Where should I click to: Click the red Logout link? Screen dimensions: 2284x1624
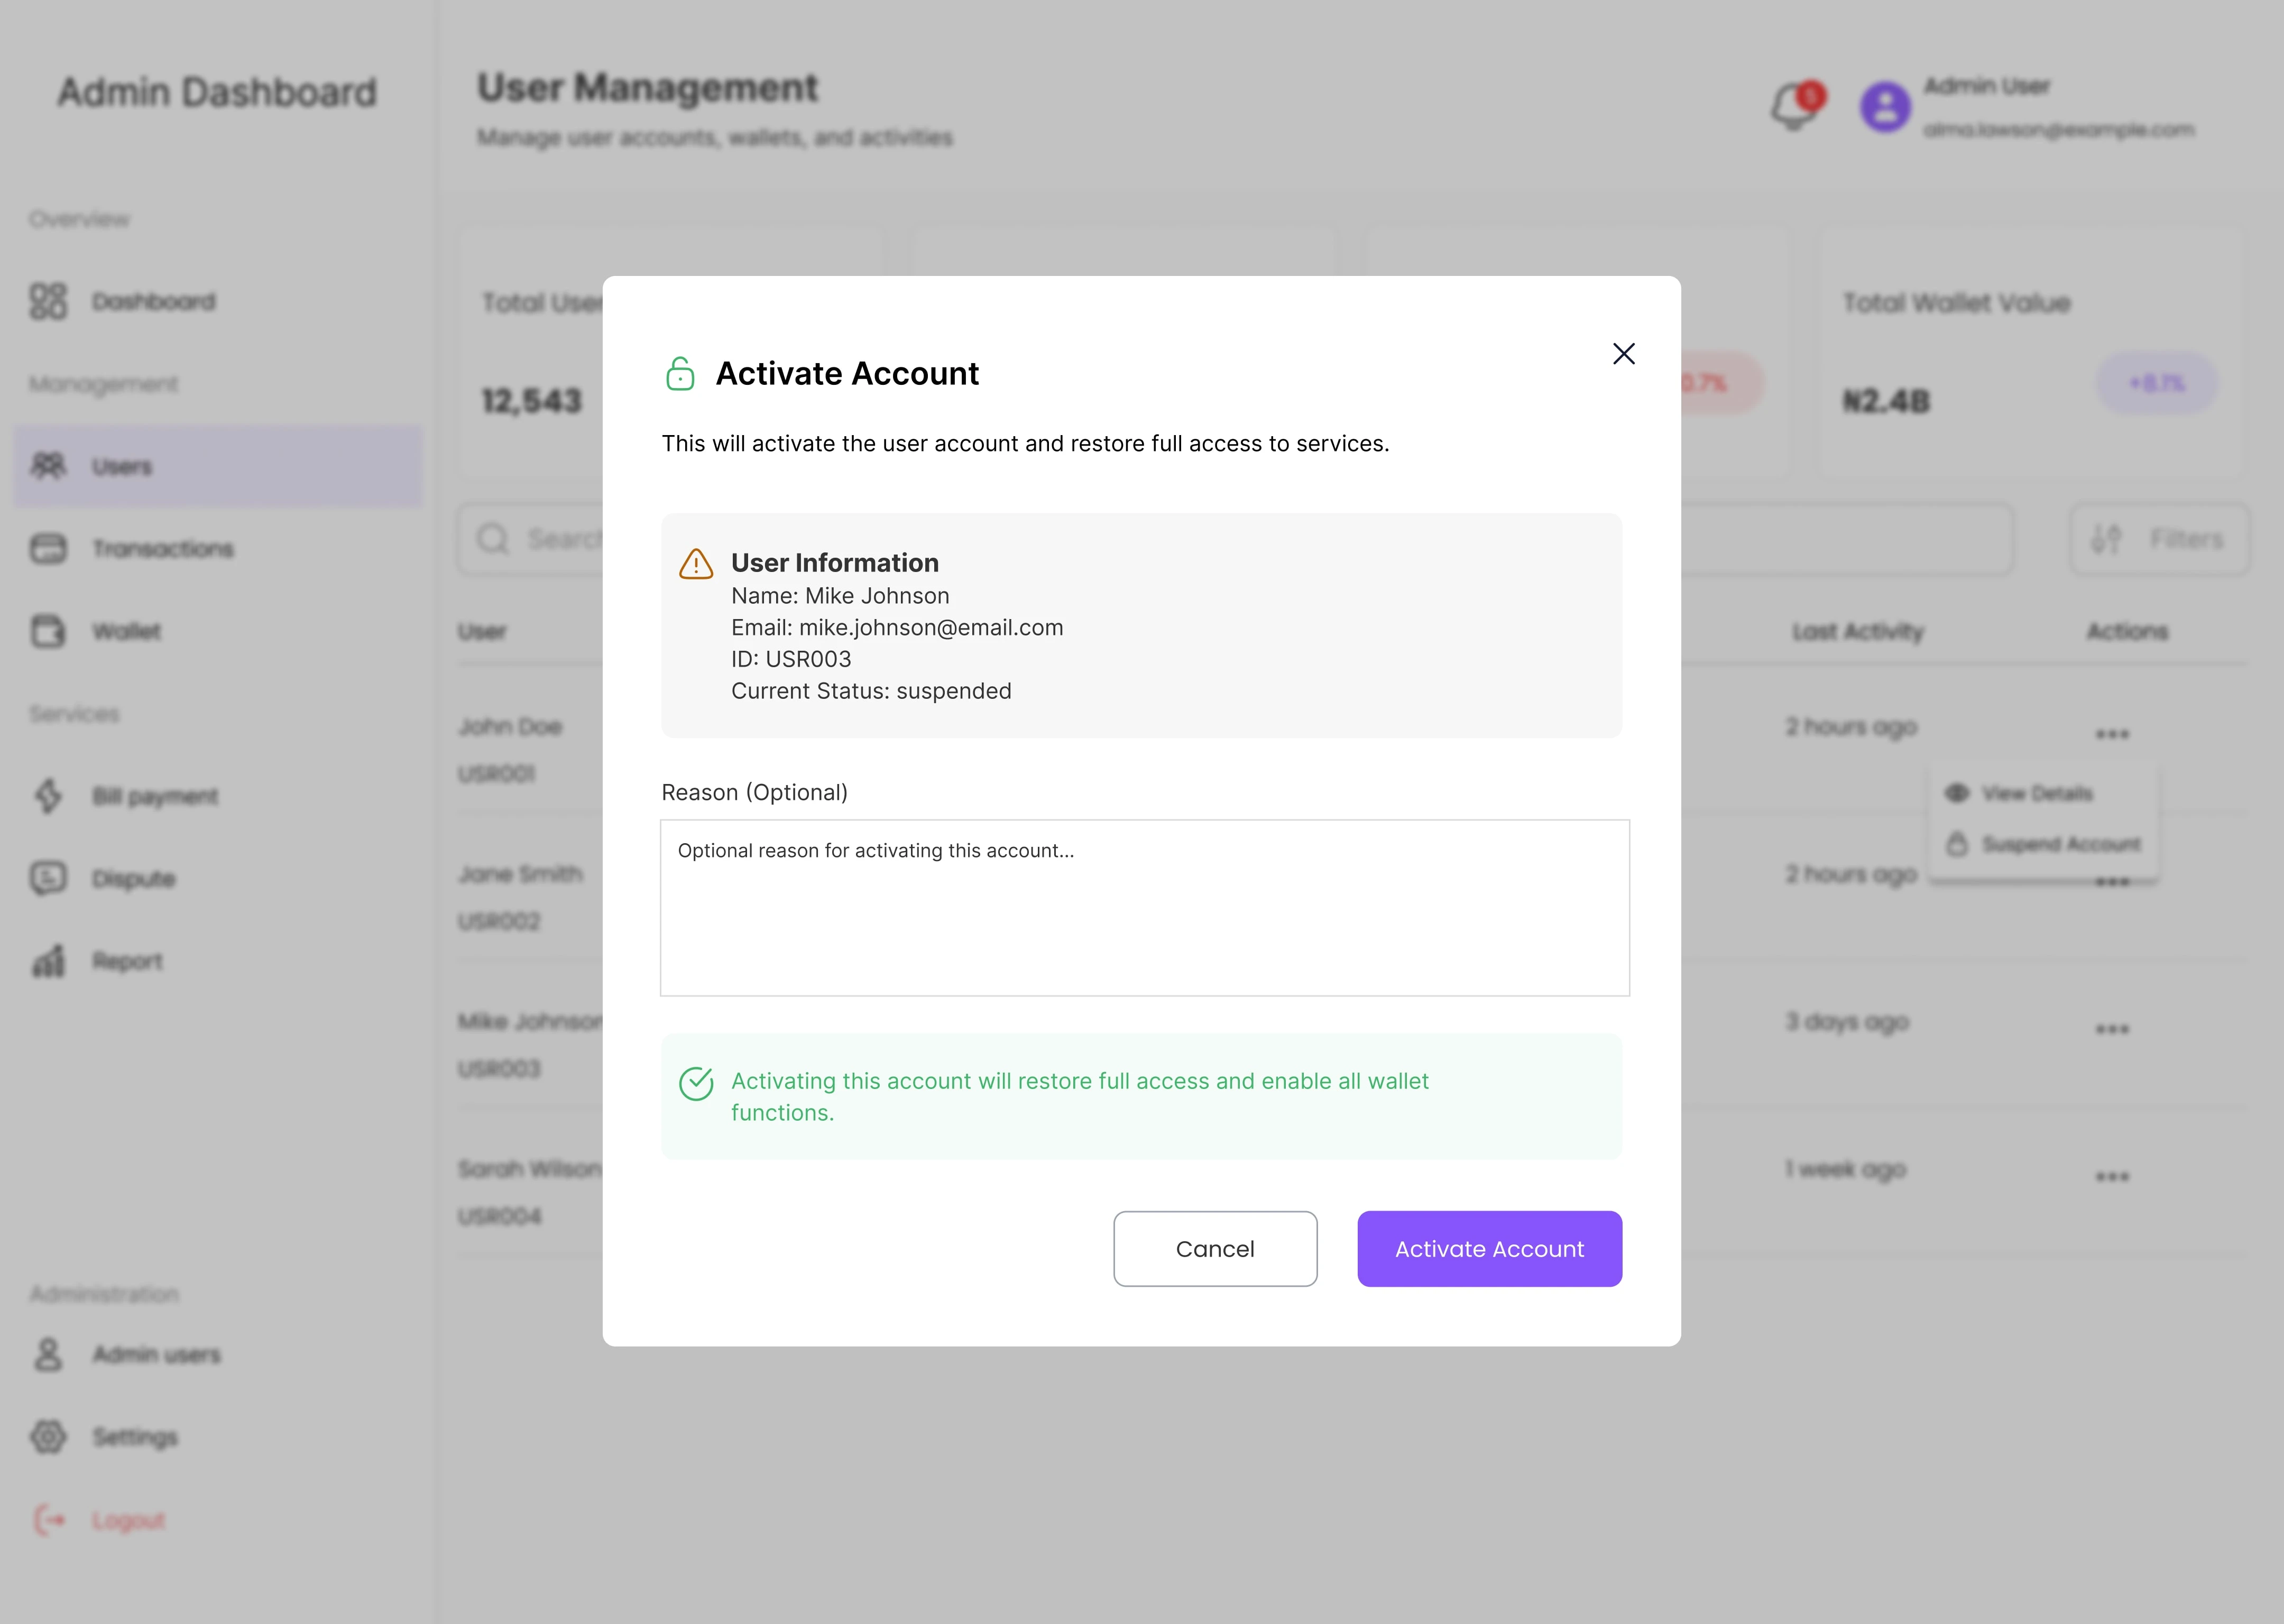coord(128,1520)
